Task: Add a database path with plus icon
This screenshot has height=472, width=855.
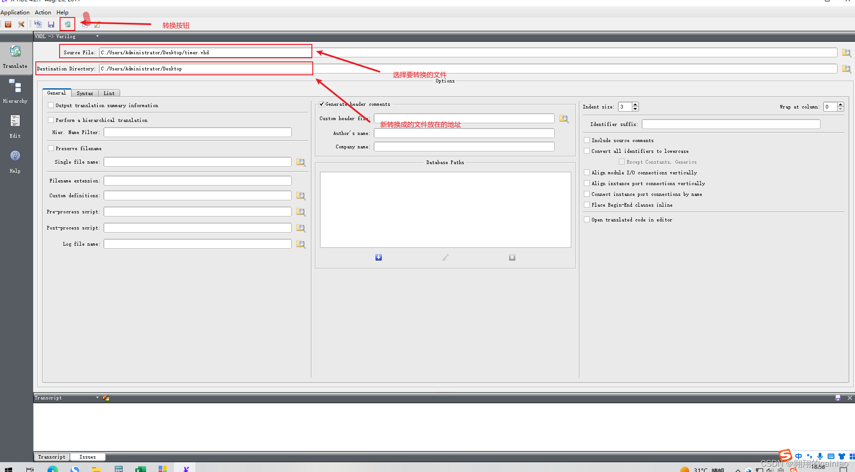Action: 379,257
